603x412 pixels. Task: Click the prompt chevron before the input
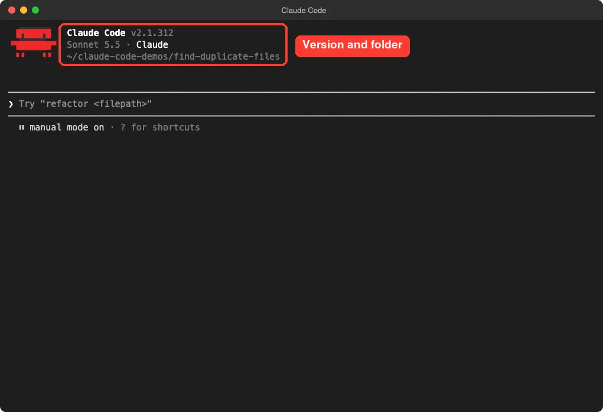pyautogui.click(x=11, y=104)
